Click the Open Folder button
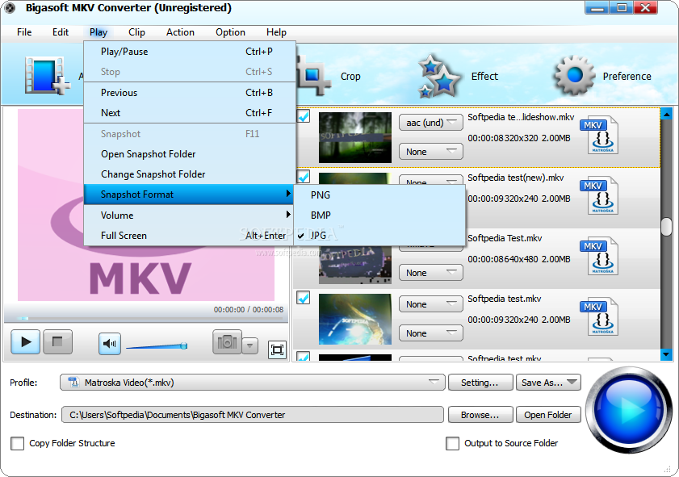This screenshot has width=679, height=477. point(548,415)
